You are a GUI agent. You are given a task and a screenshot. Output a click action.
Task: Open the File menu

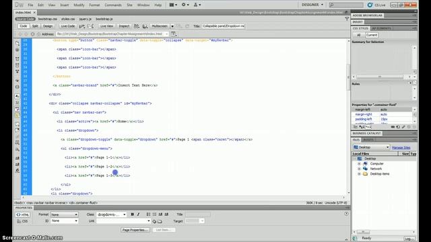(x=30, y=5)
